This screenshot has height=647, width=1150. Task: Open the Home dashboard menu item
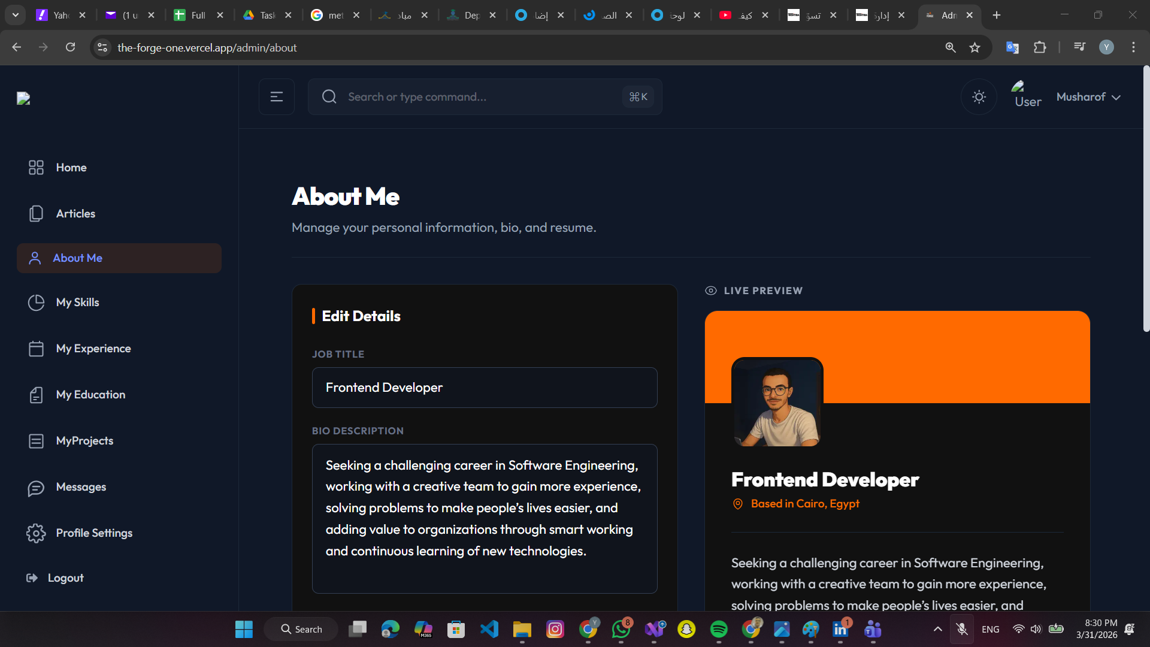tap(71, 168)
